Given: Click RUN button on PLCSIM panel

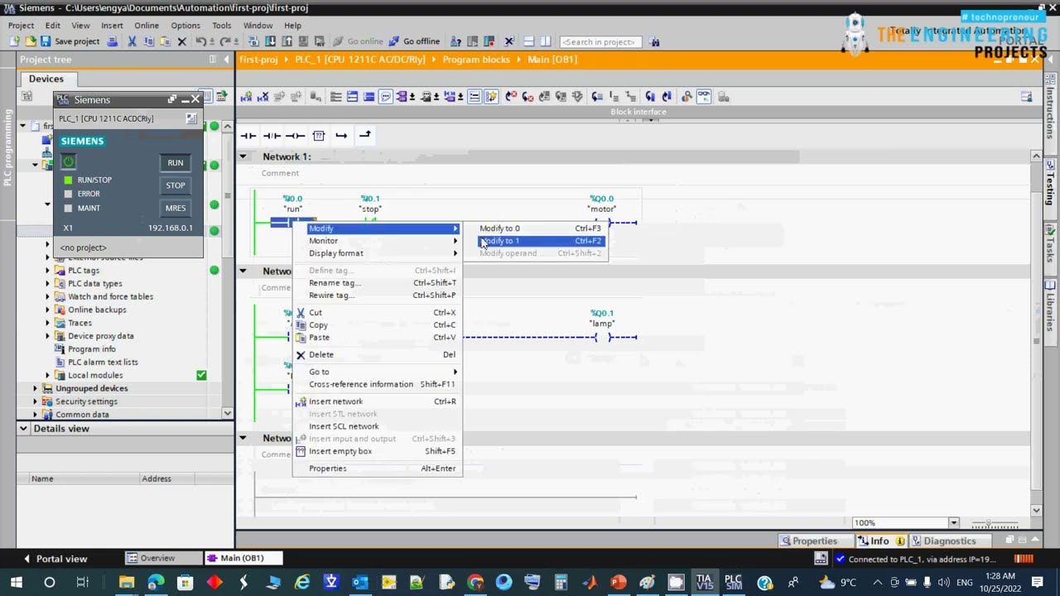Looking at the screenshot, I should point(176,163).
